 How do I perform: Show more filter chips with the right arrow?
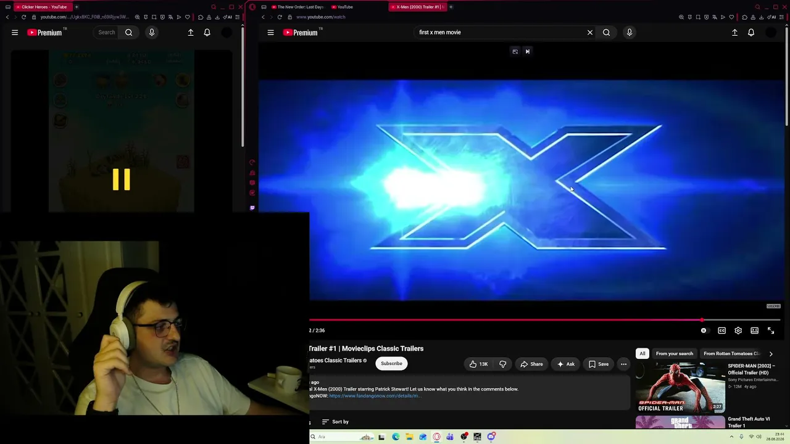[771, 354]
